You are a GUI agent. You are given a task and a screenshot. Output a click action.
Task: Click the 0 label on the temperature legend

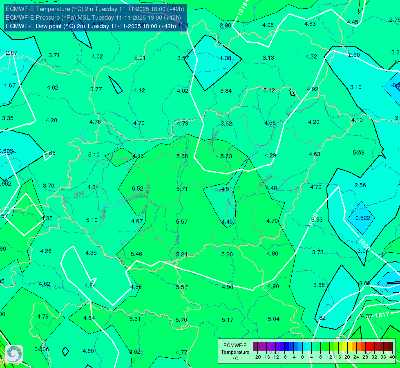point(302,357)
